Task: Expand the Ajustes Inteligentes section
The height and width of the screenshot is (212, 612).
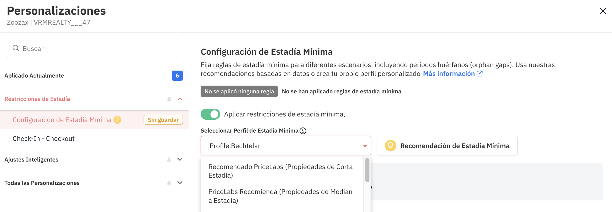Action: tap(180, 159)
